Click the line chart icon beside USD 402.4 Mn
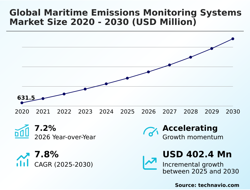 pyautogui.click(x=150, y=162)
